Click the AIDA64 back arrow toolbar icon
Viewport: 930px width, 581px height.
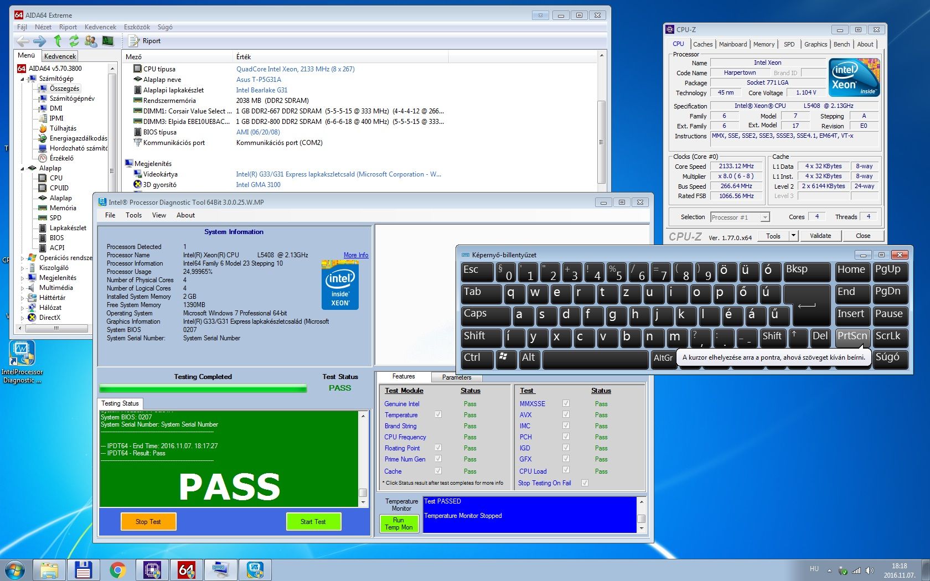(x=23, y=41)
